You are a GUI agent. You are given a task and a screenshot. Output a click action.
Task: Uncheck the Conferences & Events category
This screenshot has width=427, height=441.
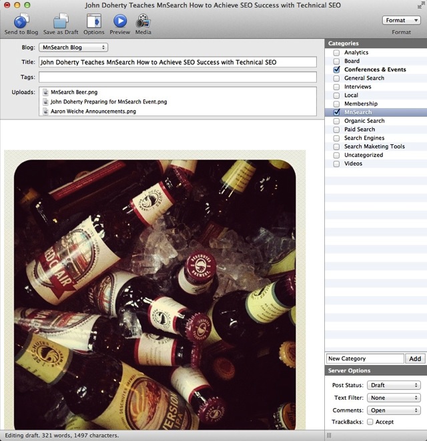[337, 69]
